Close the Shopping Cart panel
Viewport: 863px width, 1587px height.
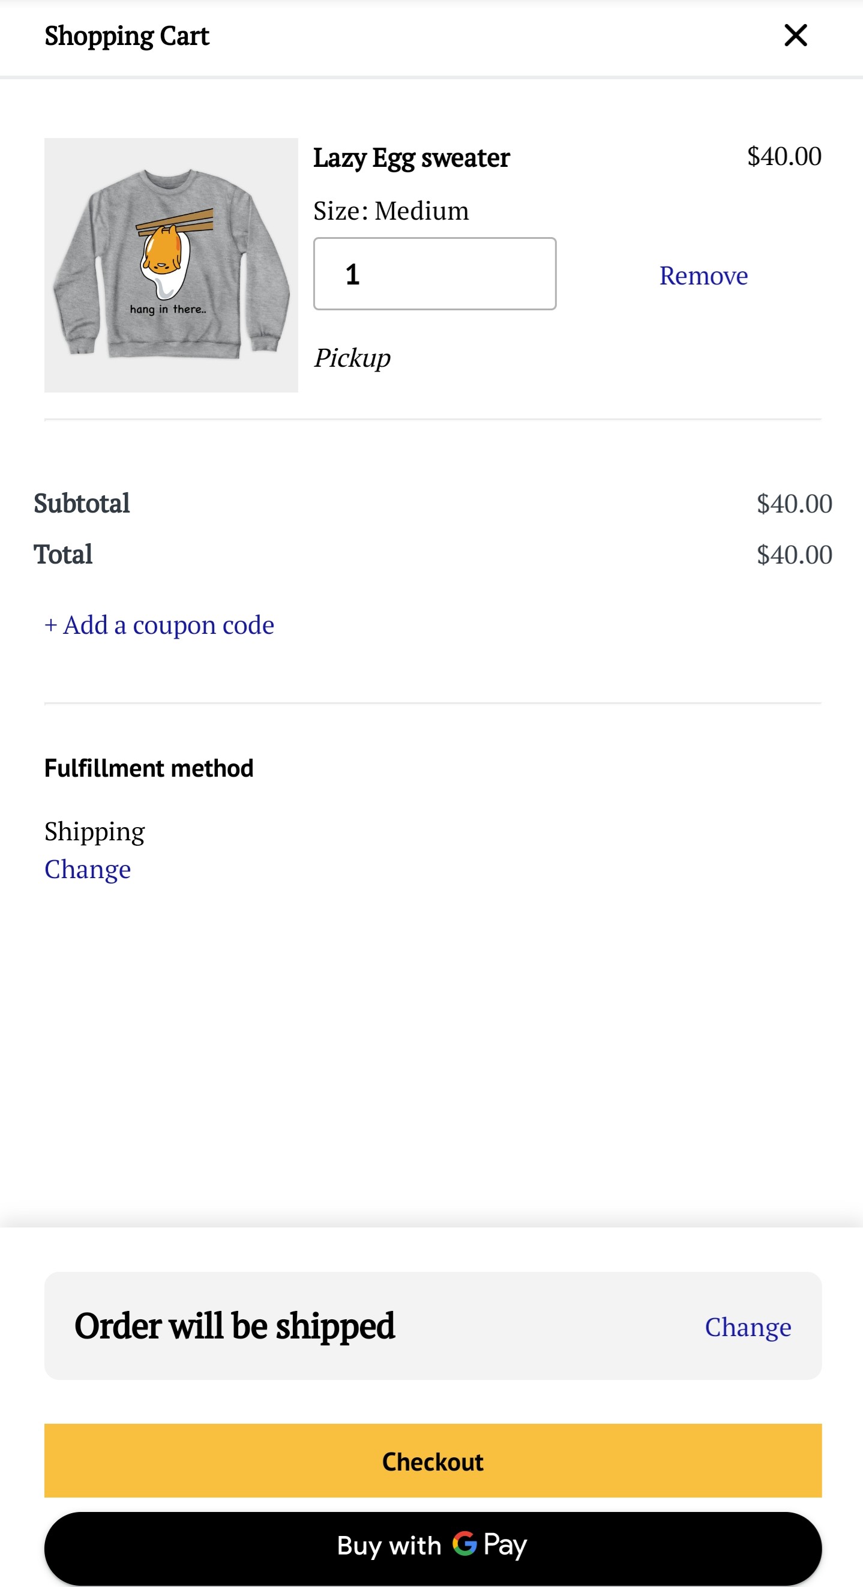(795, 36)
